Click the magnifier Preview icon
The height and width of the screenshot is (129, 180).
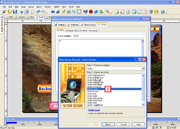pyautogui.click(x=107, y=12)
